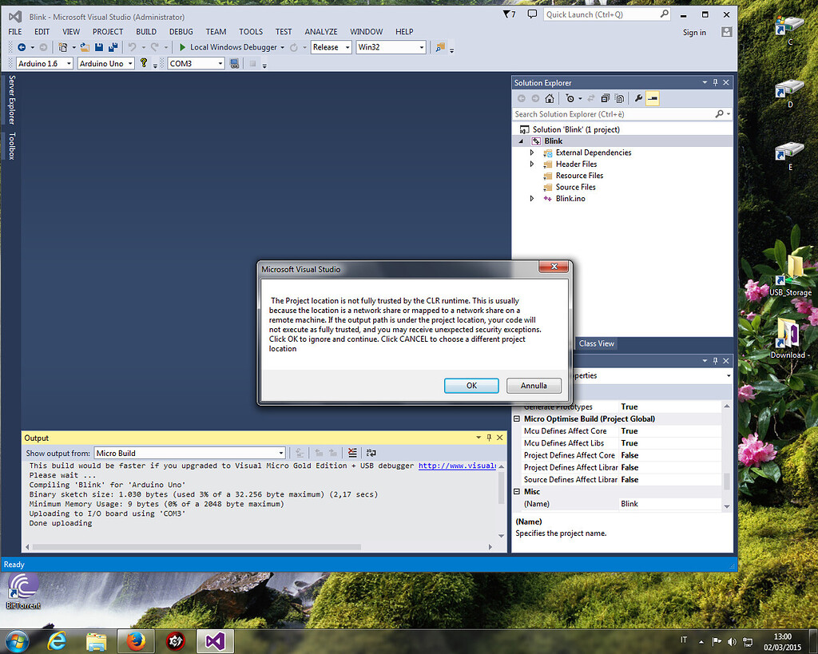818x654 pixels.
Task: Click Sign in link
Action: 694,32
